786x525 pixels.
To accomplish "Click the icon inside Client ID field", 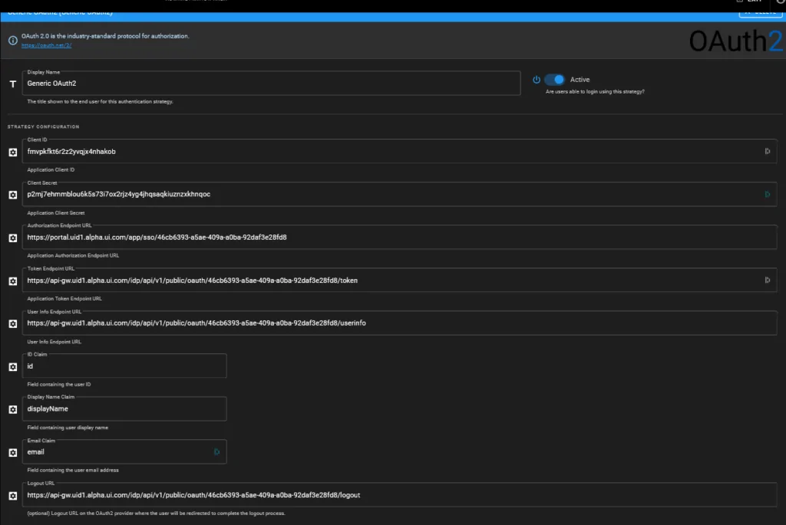I will tap(767, 151).
